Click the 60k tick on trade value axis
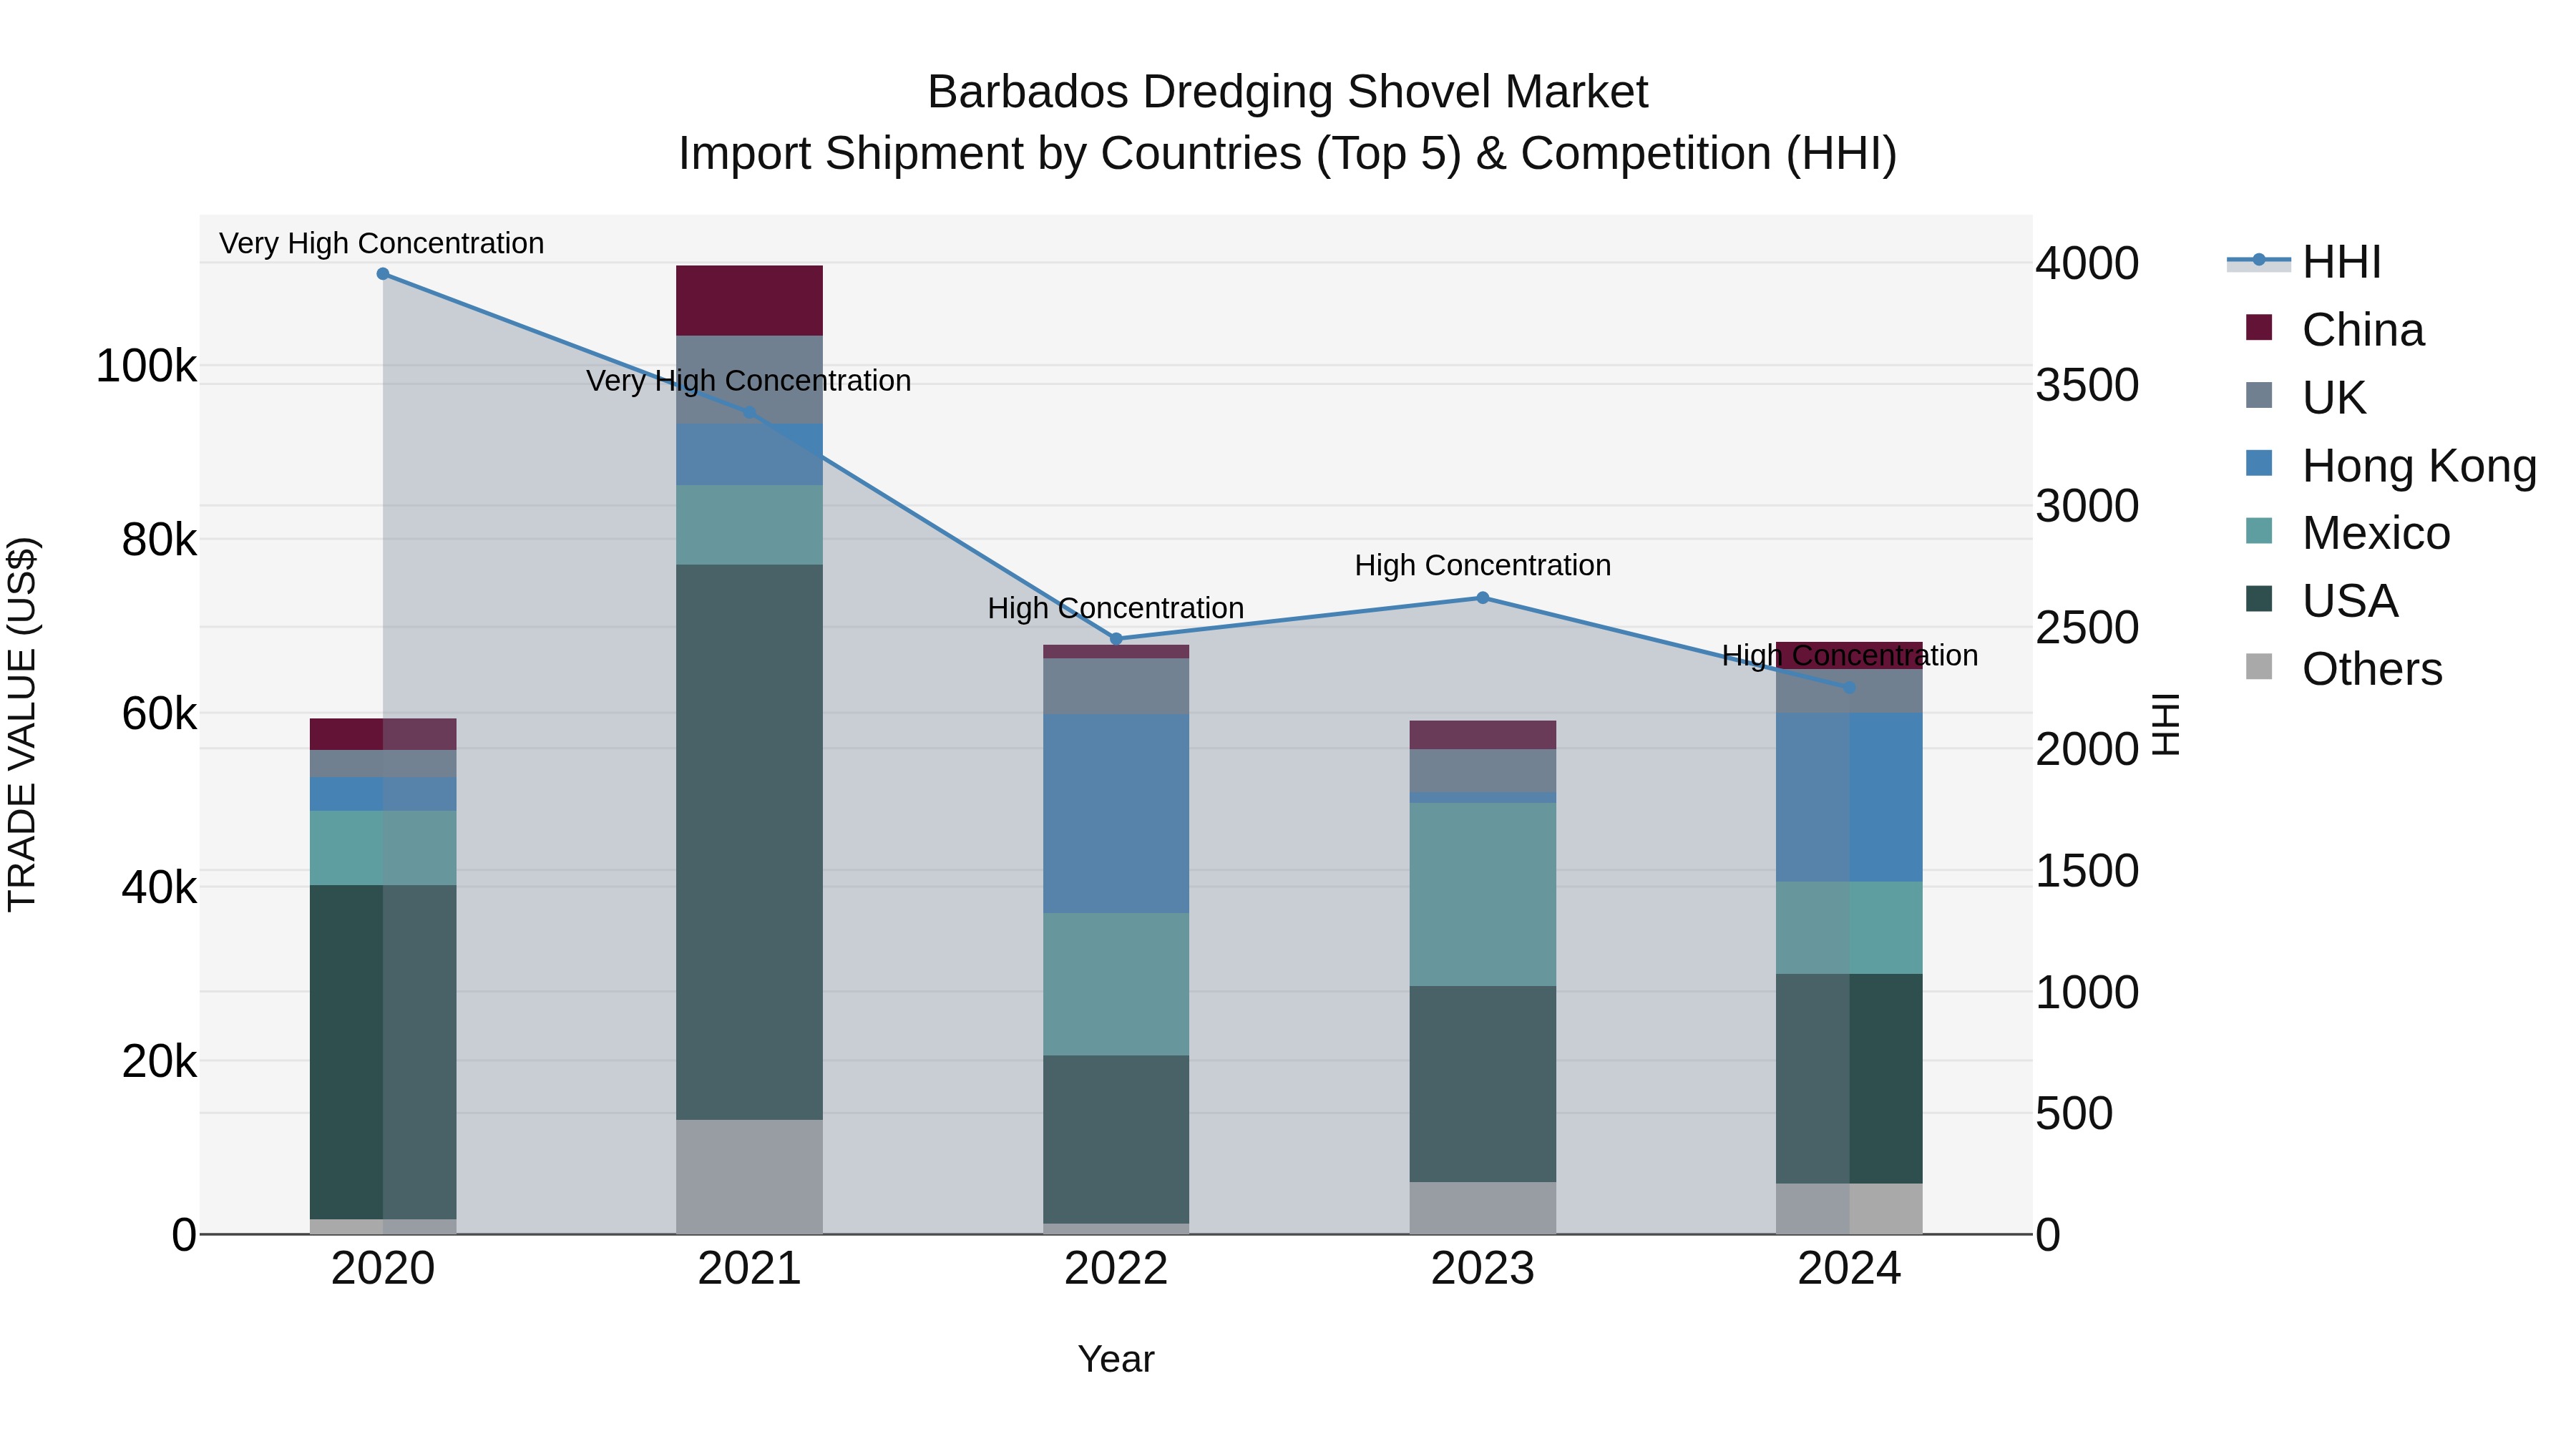This screenshot has width=2576, height=1449. 159,714
